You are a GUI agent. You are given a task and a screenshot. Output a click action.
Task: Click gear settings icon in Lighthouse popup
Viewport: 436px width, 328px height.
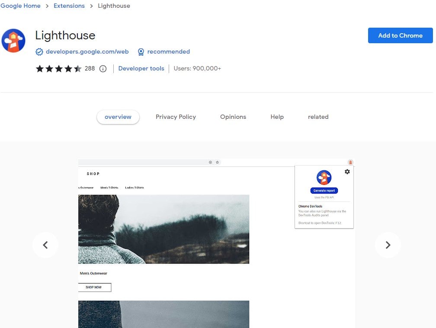[347, 172]
